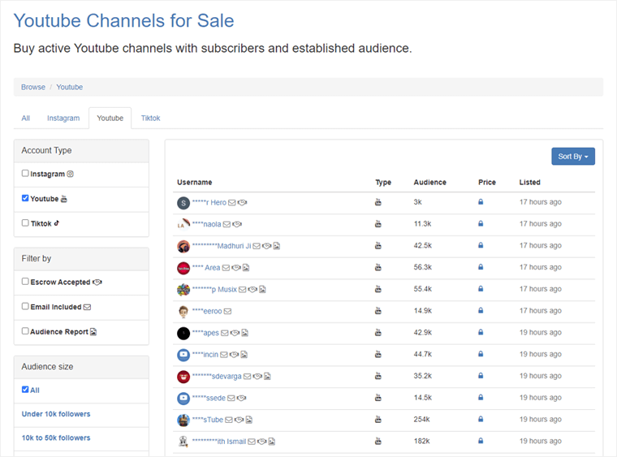Enable the Instagram account type checkbox

coord(25,174)
